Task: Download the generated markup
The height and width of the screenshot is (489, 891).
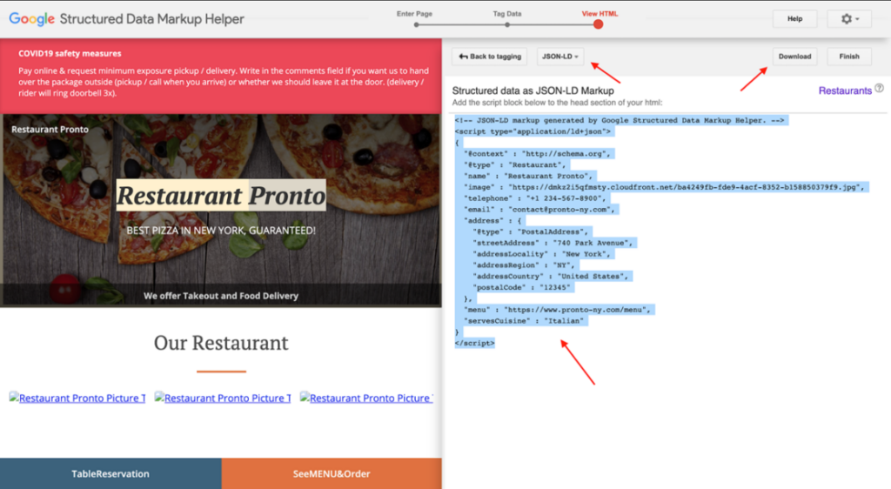Action: pos(794,57)
